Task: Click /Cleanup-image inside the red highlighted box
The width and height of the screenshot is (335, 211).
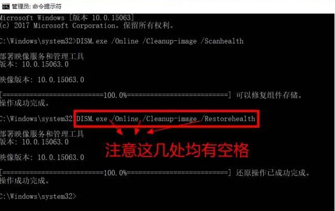Action: click(169, 119)
